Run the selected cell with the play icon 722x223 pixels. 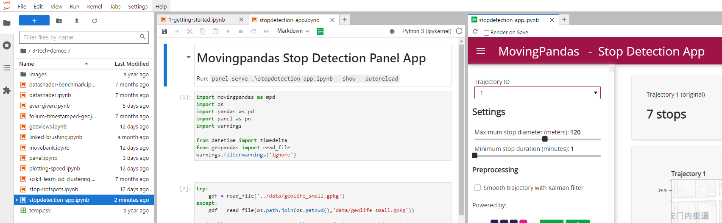228,31
